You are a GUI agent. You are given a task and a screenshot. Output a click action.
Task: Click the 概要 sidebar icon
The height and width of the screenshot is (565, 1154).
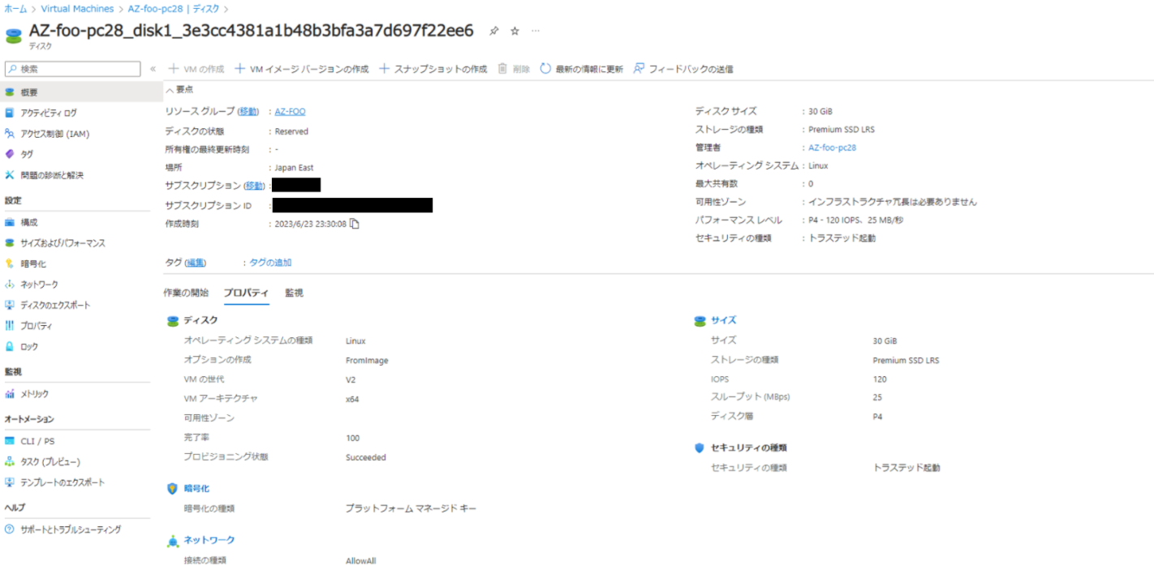[10, 92]
